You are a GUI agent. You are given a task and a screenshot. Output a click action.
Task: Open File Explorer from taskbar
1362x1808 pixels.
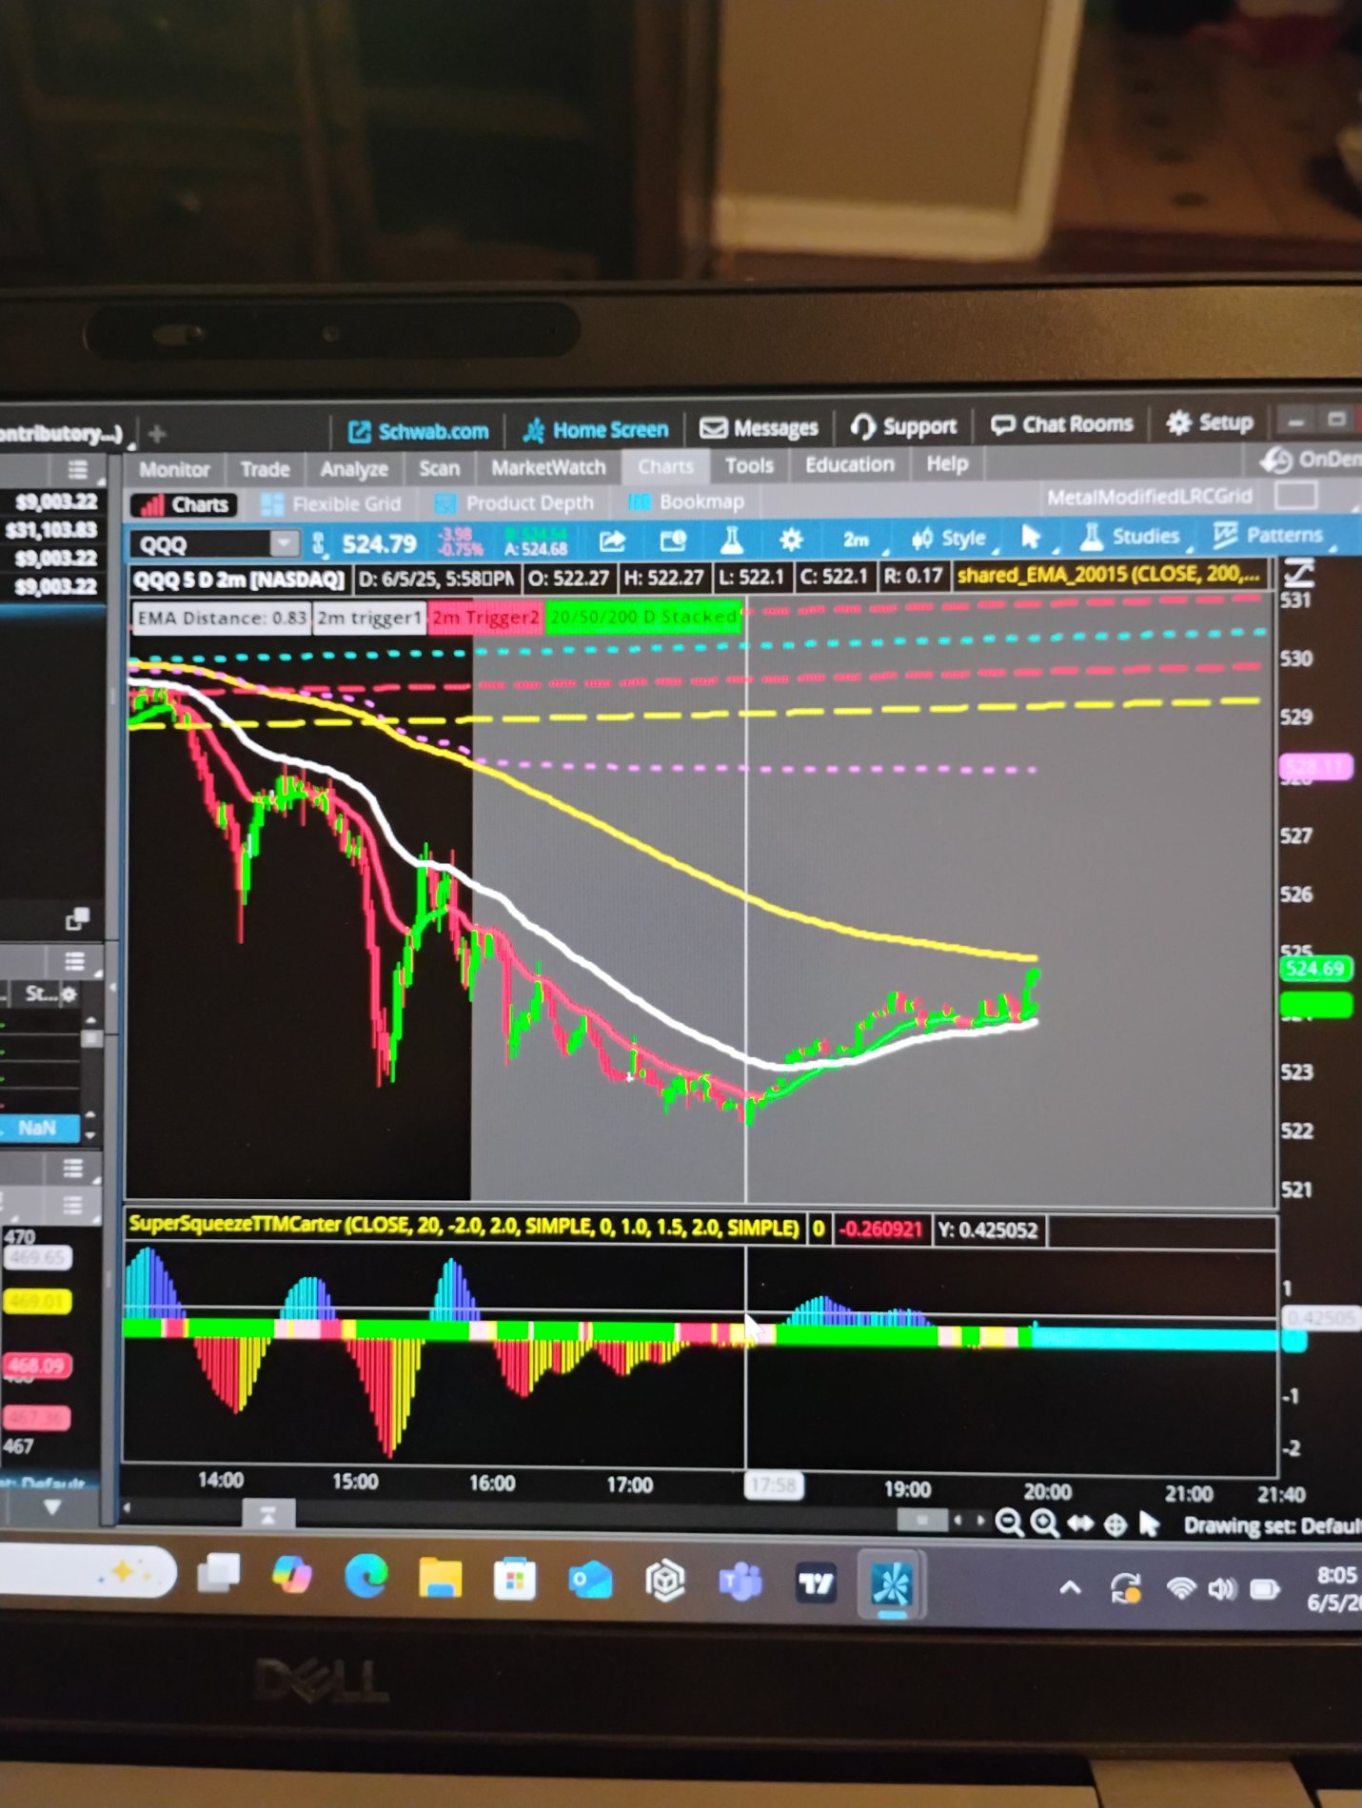440,1580
